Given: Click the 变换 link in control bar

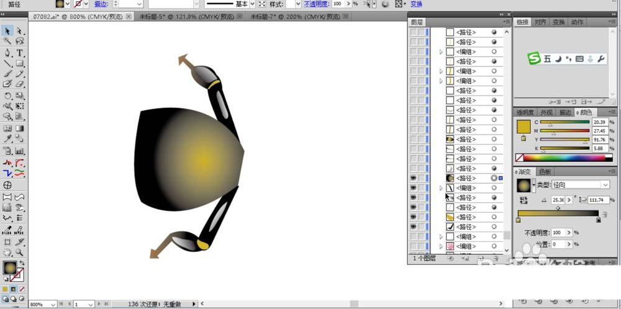Looking at the screenshot, I should 416,4.
